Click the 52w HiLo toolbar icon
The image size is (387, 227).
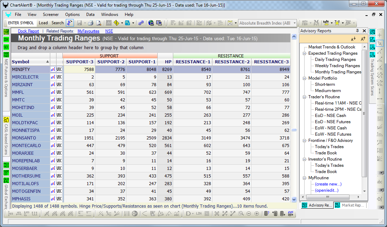[199, 23]
